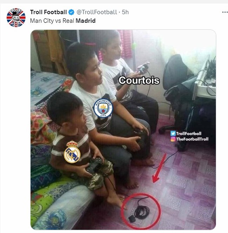Click the bold word Madrid in tweet
Viewport: 228px width, 233px height.
click(86, 21)
